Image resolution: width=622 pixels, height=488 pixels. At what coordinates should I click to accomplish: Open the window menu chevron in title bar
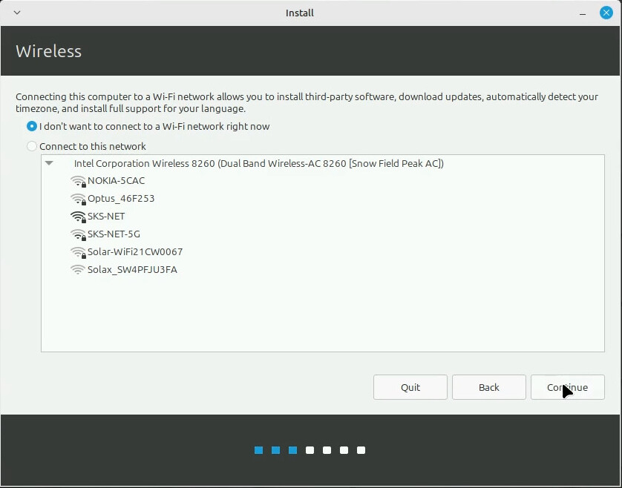17,13
